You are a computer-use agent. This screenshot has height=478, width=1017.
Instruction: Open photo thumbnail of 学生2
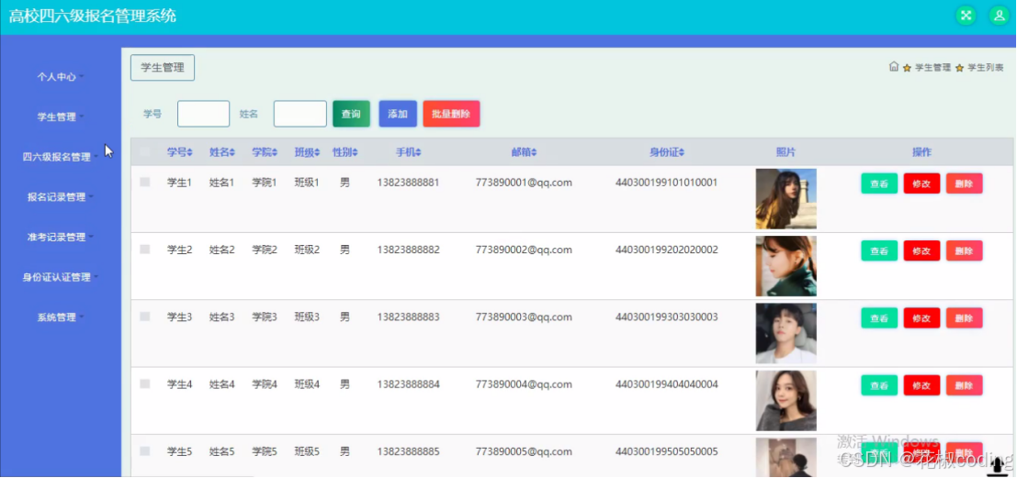point(786,266)
